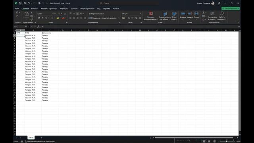The image size is (254, 143).
Task: Increase font size with the large A icon
Action: pos(62,14)
